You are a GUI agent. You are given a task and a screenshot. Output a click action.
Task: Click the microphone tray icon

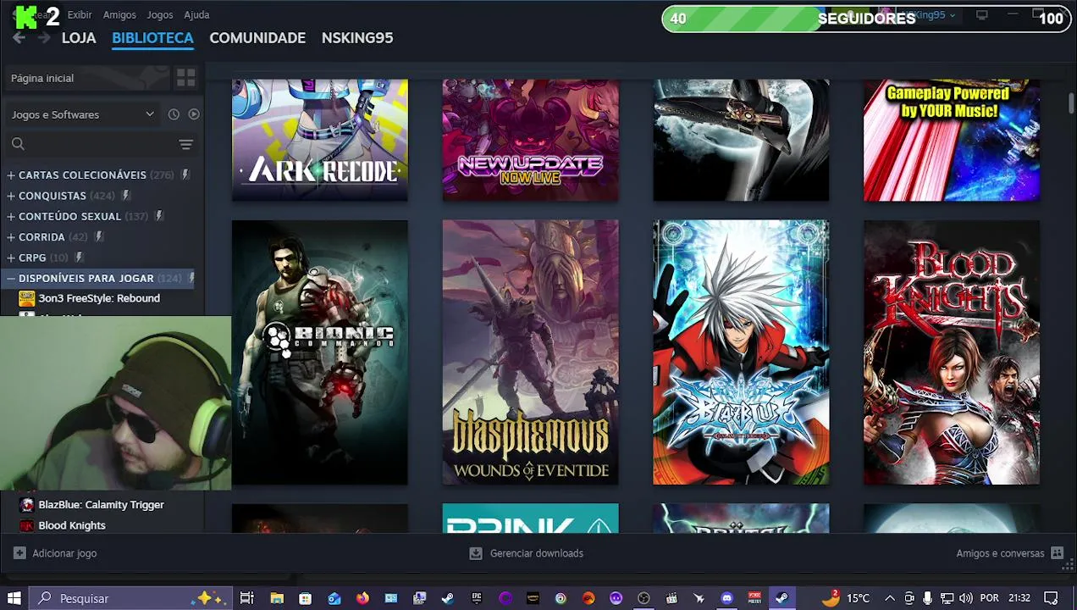tap(928, 598)
